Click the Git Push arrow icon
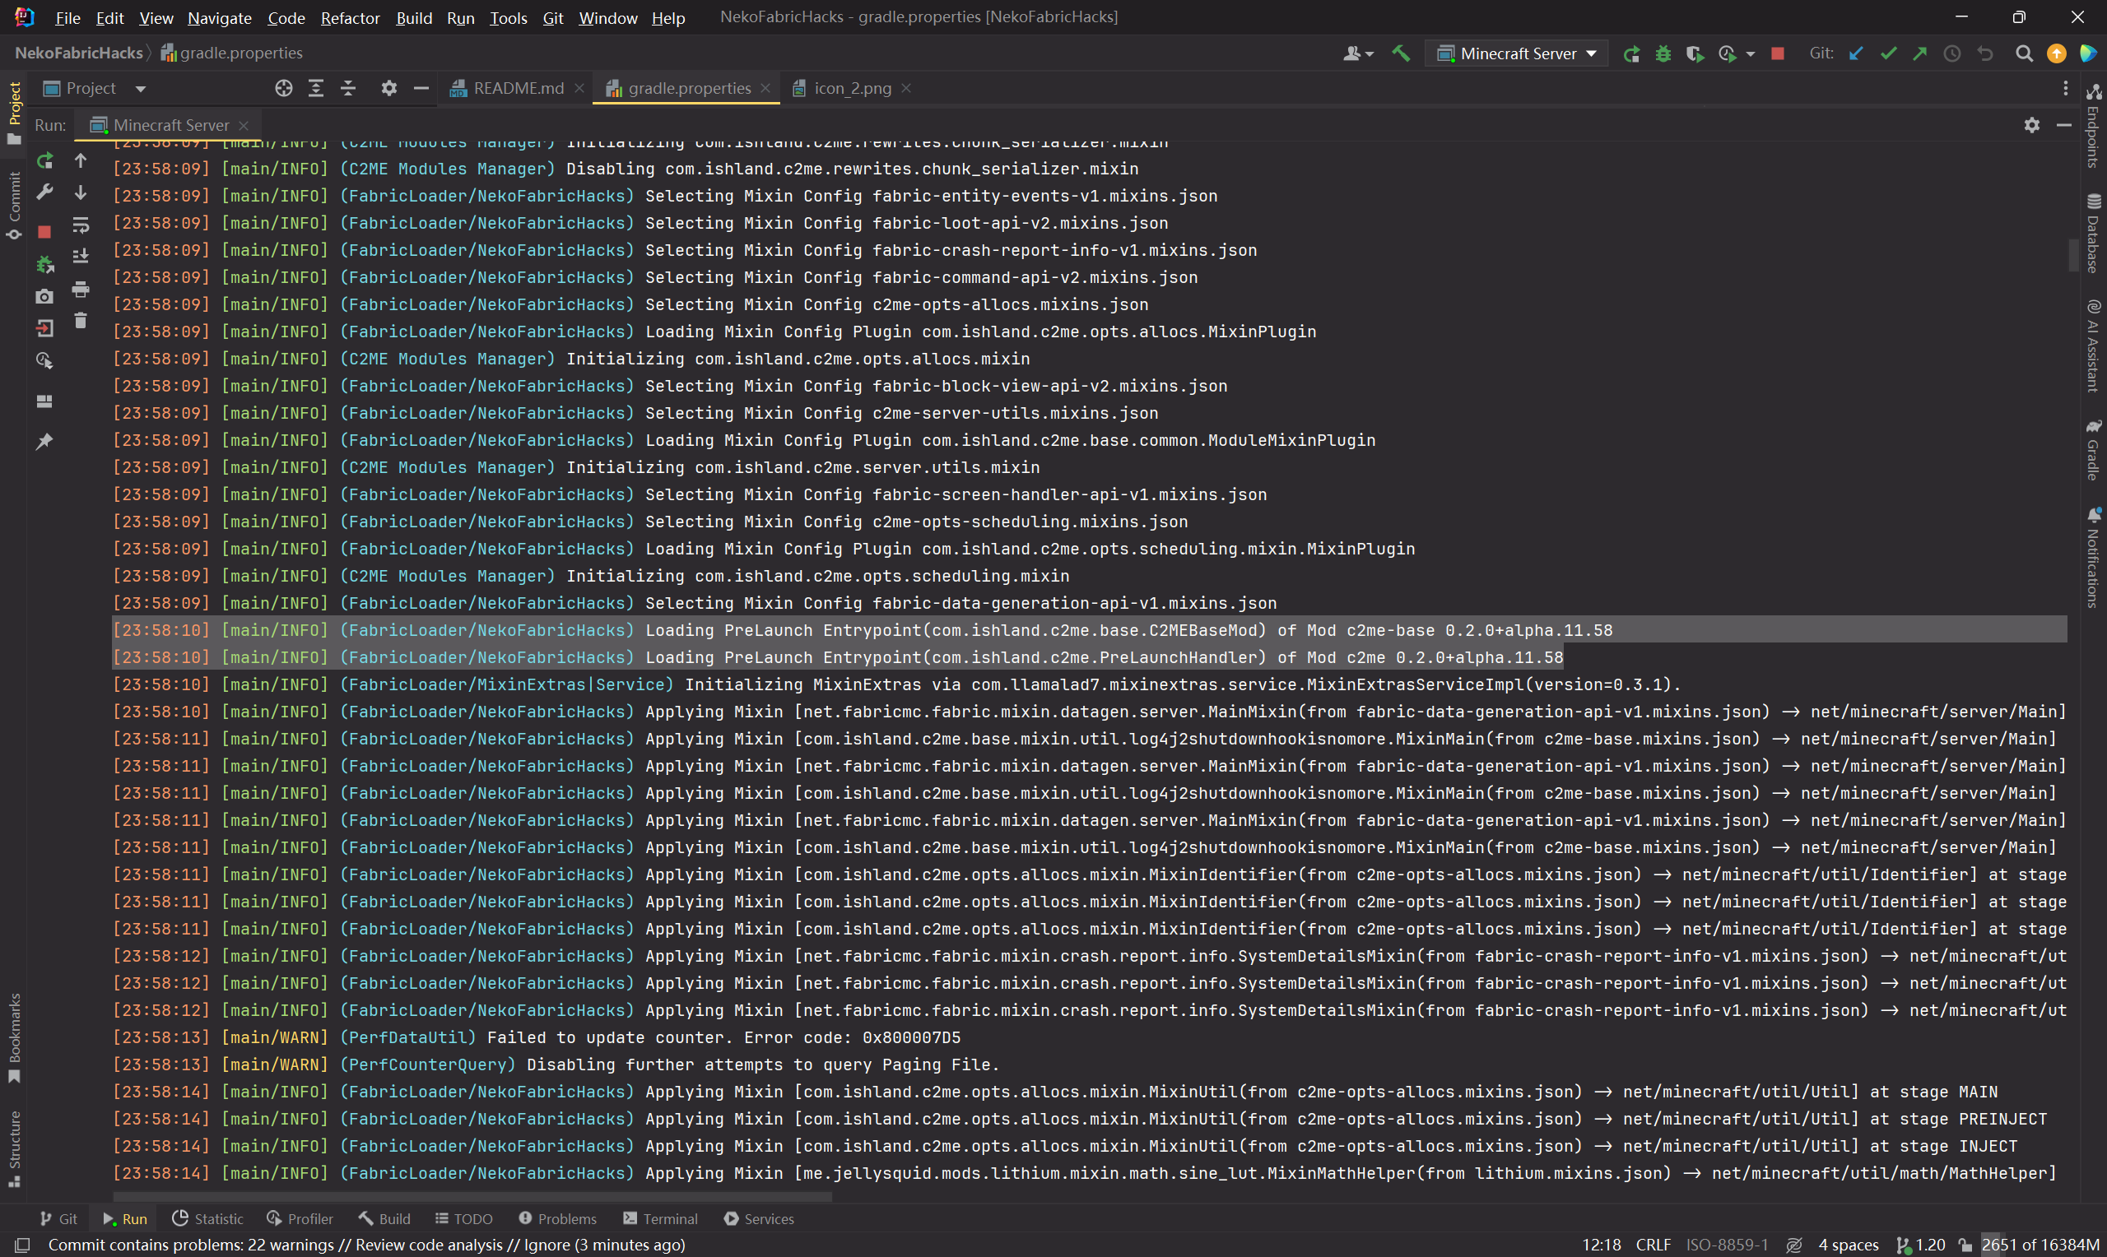This screenshot has width=2107, height=1257. coord(1920,53)
